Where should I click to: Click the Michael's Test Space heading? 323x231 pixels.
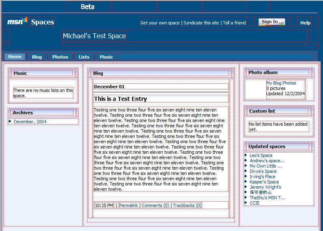95,36
